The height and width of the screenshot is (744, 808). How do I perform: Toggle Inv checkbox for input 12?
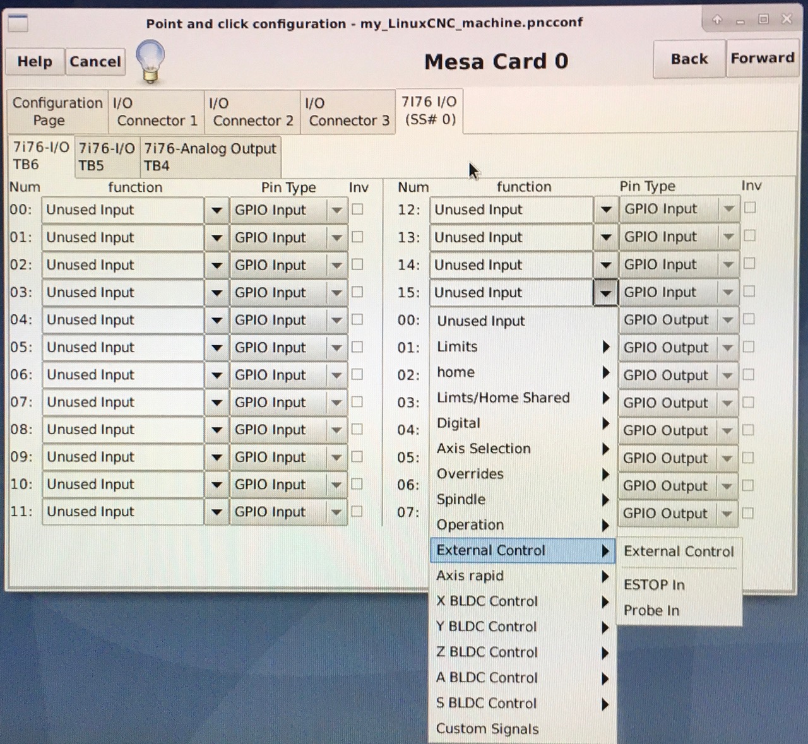(x=750, y=208)
